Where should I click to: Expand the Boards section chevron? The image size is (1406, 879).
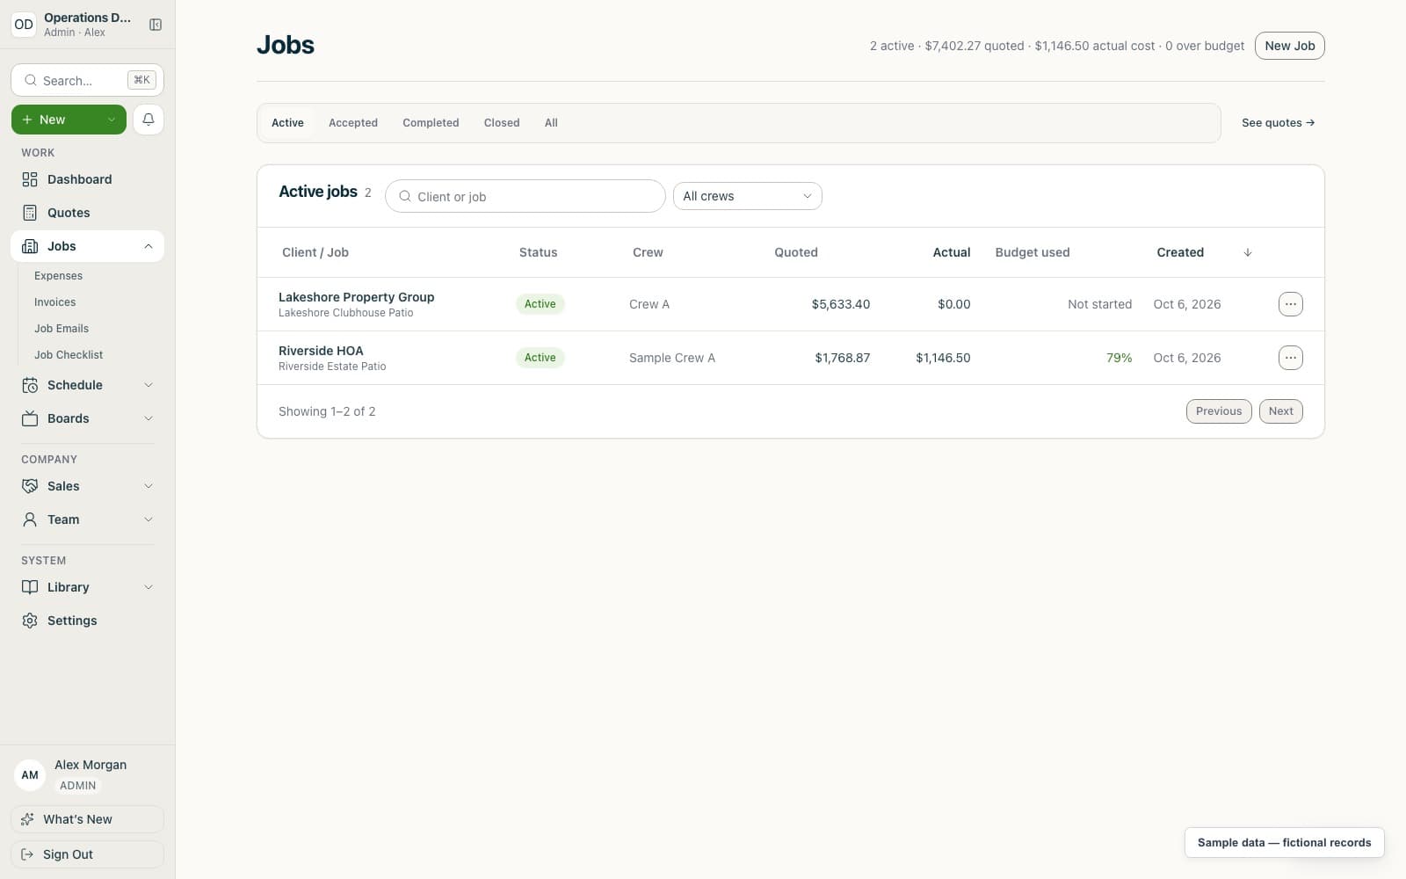click(x=149, y=418)
